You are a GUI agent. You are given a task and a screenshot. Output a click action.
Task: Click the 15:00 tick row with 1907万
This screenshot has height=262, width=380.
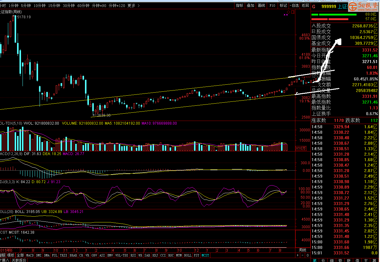(x=345, y=247)
